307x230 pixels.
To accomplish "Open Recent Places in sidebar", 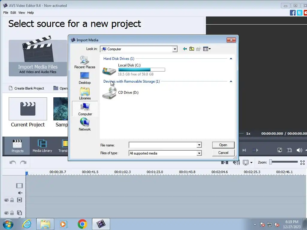I will 85,62.
